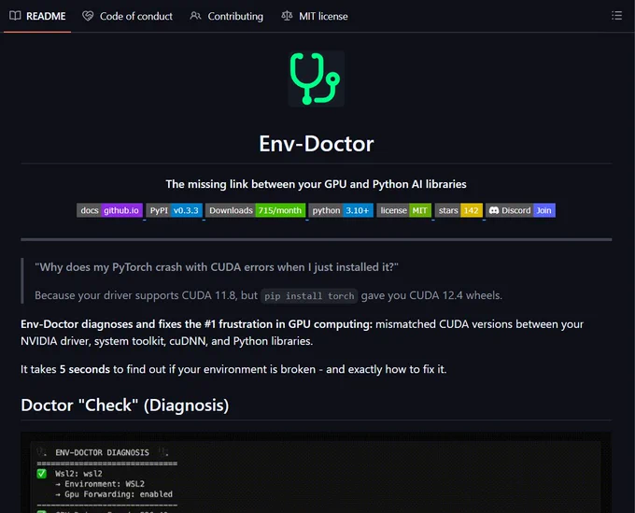
Task: Click 'Gpu Forwarding: enabled' line
Action: pos(114,494)
